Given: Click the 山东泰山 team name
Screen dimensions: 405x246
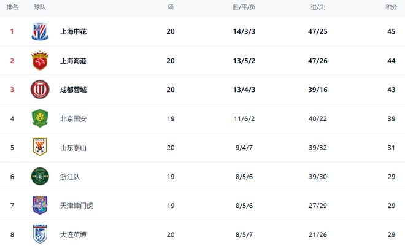Looking at the screenshot, I should pos(73,148).
